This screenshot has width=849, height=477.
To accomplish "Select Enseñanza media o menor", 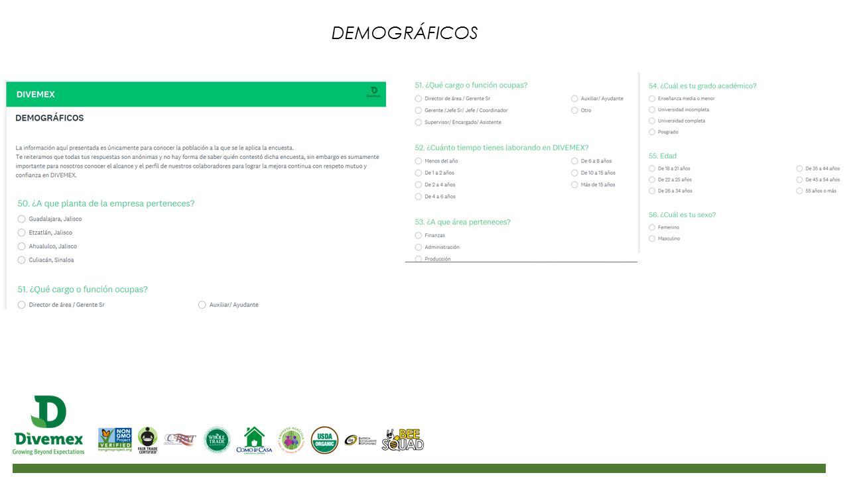I will pyautogui.click(x=652, y=99).
